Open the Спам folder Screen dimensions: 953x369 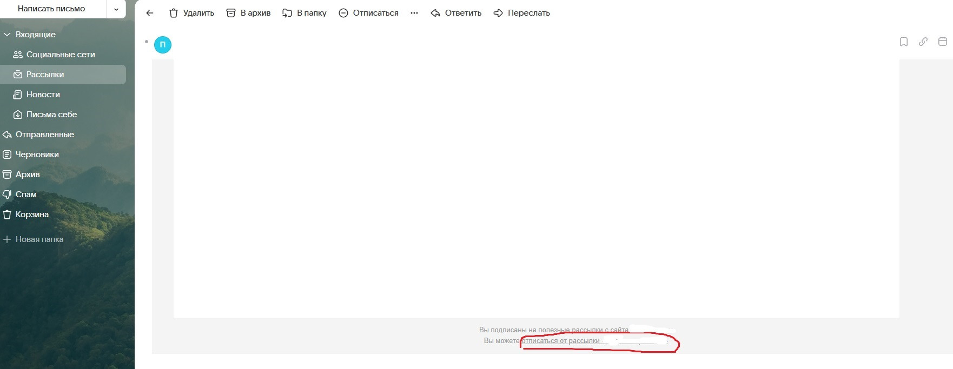click(26, 194)
